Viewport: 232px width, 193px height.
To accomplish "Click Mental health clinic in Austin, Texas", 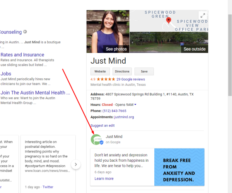I will [x=118, y=85].
